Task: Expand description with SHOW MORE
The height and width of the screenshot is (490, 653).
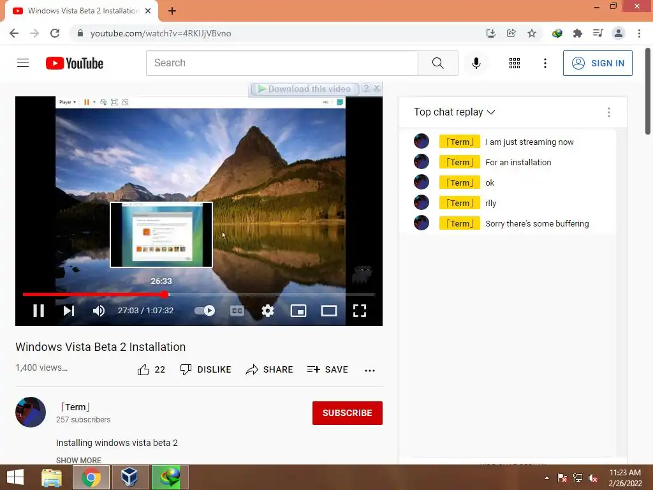Action: point(78,461)
